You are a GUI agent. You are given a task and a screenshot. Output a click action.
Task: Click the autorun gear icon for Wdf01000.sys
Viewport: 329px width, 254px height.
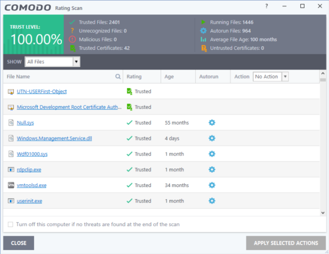tap(212, 154)
